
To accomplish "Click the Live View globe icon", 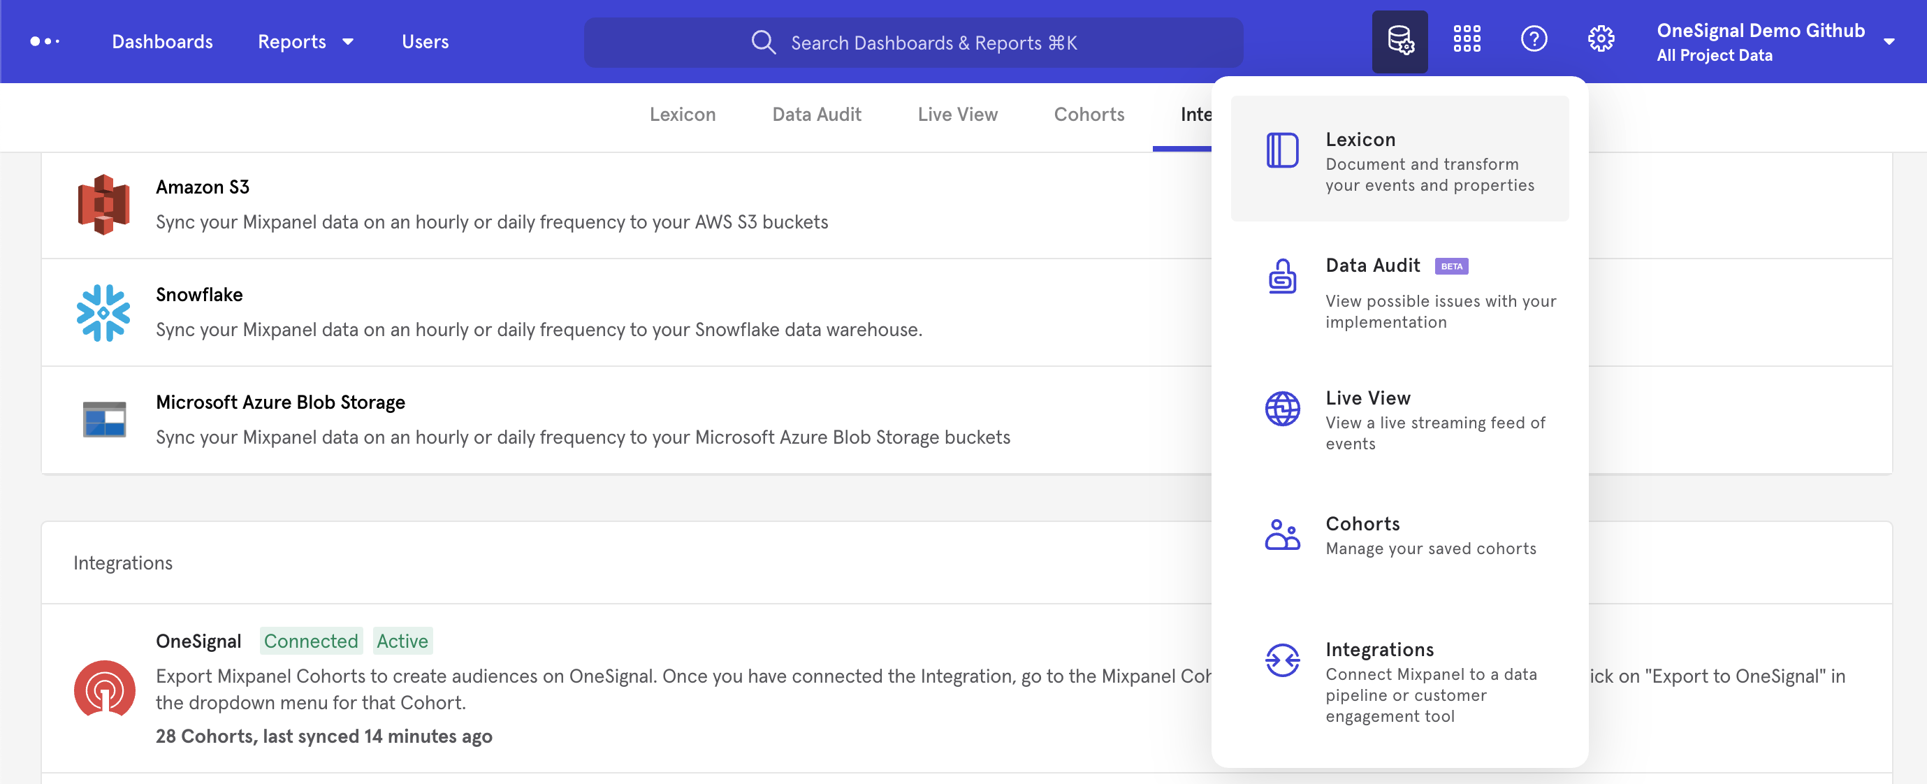I will coord(1282,409).
